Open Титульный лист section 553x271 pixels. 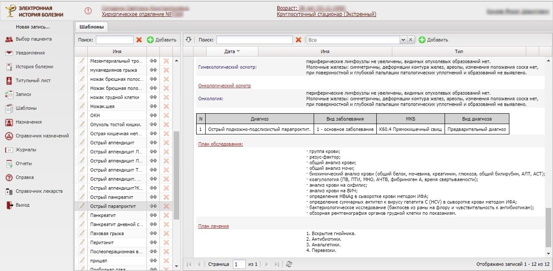[x=33, y=80]
